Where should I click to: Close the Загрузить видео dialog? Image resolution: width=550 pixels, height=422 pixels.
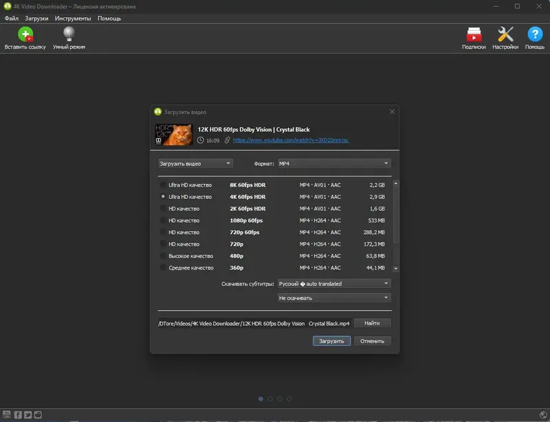pos(392,112)
